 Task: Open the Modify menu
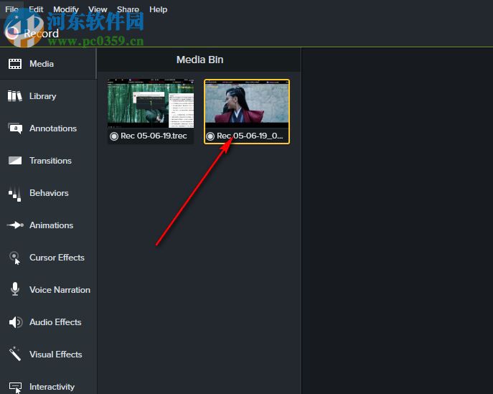point(66,10)
